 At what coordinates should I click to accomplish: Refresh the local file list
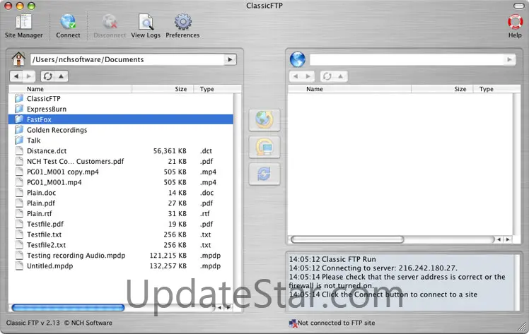click(48, 76)
